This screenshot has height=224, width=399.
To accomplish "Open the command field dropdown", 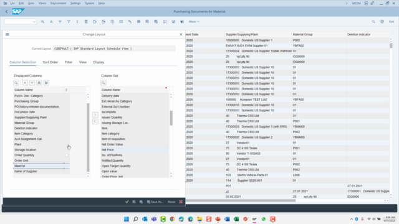I will 34,22.
